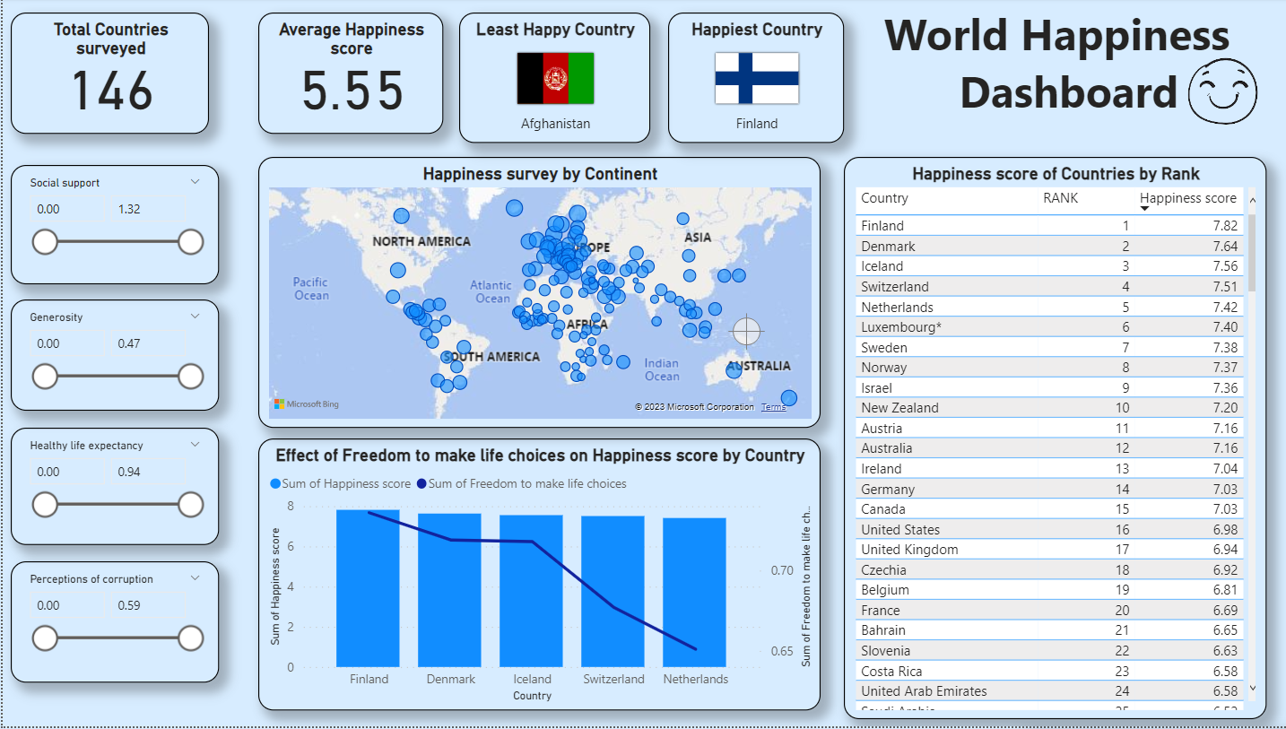Click the Sum of Happiness score legend marker
Viewport: 1286px width, 729px height.
coord(275,484)
